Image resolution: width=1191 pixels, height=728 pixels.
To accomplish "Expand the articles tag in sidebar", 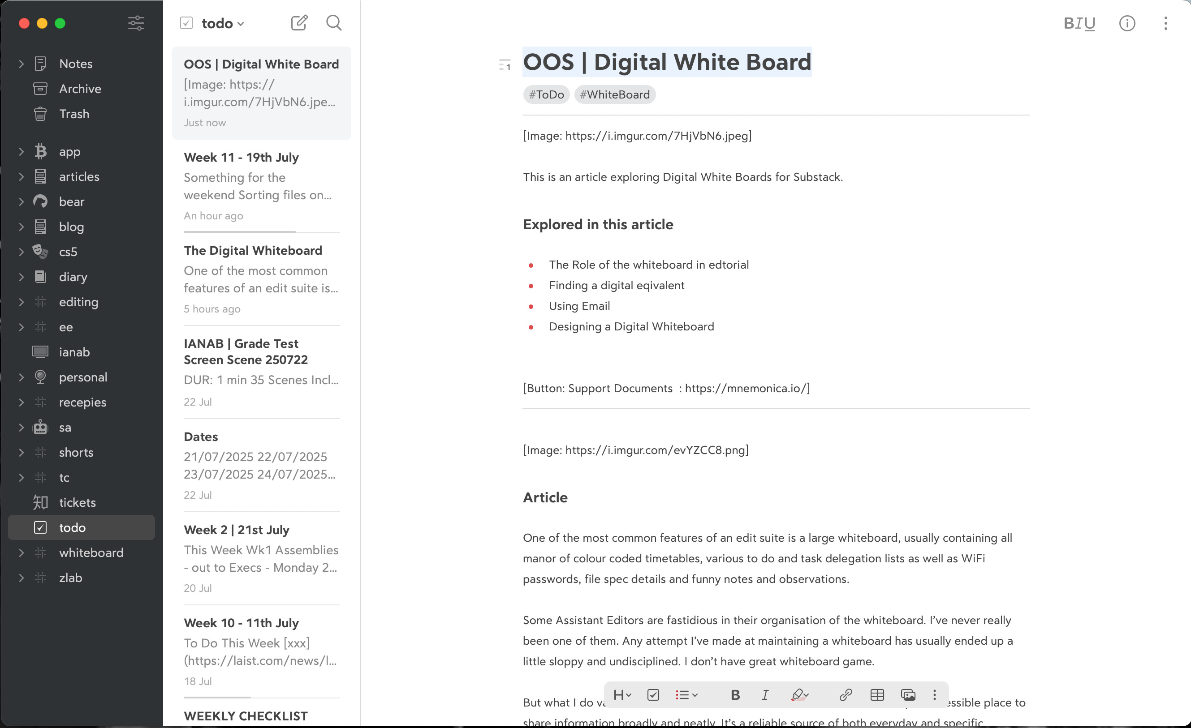I will click(21, 177).
